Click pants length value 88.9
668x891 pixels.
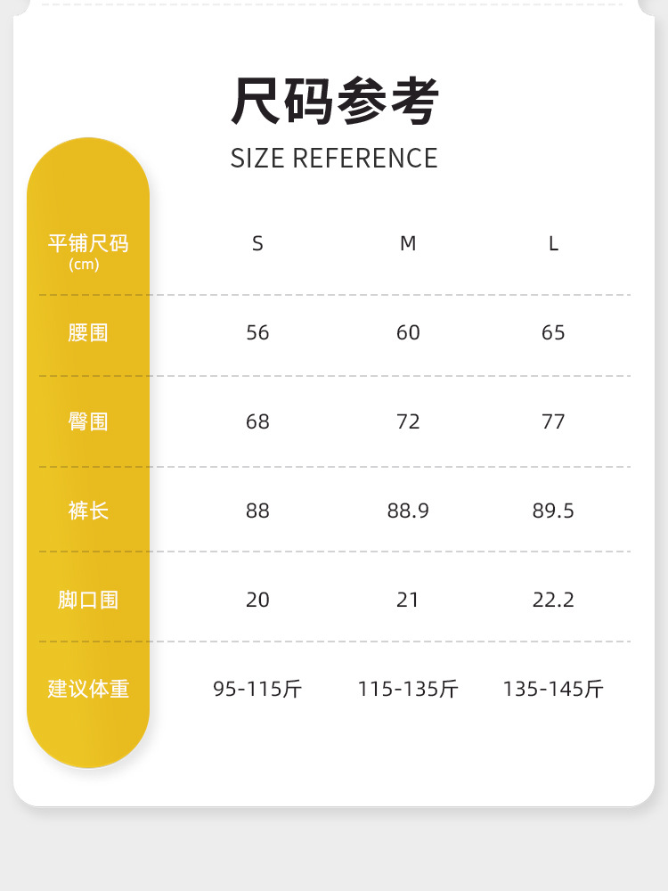408,511
